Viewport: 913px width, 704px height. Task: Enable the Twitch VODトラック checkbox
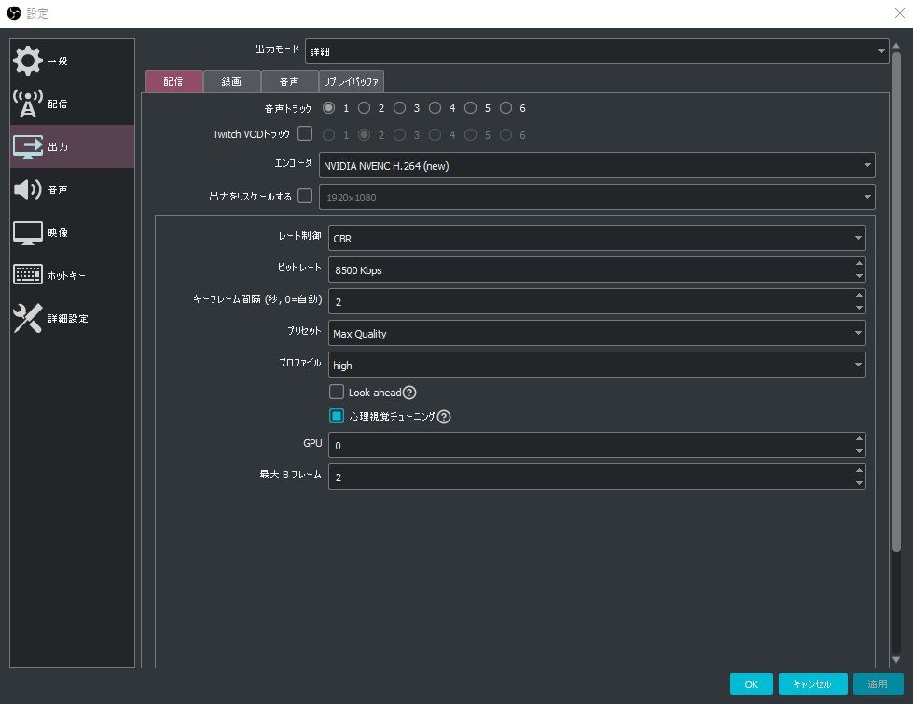(x=305, y=134)
